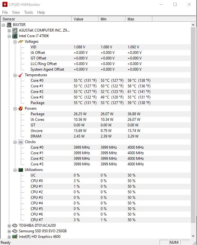Click the scrollbar up arrow
The height and width of the screenshot is (245, 197).
click(193, 25)
